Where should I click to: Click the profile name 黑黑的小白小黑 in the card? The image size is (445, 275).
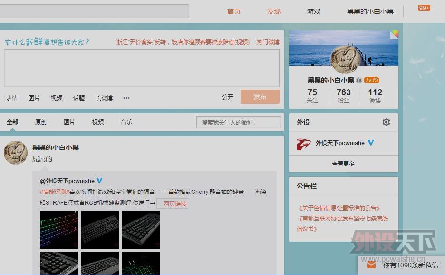(331, 80)
